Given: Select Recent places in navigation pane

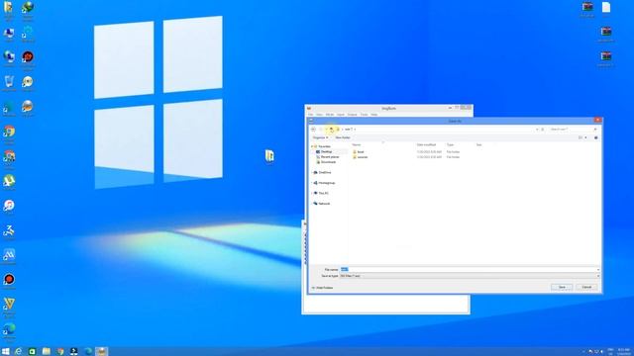Looking at the screenshot, I should [x=330, y=156].
